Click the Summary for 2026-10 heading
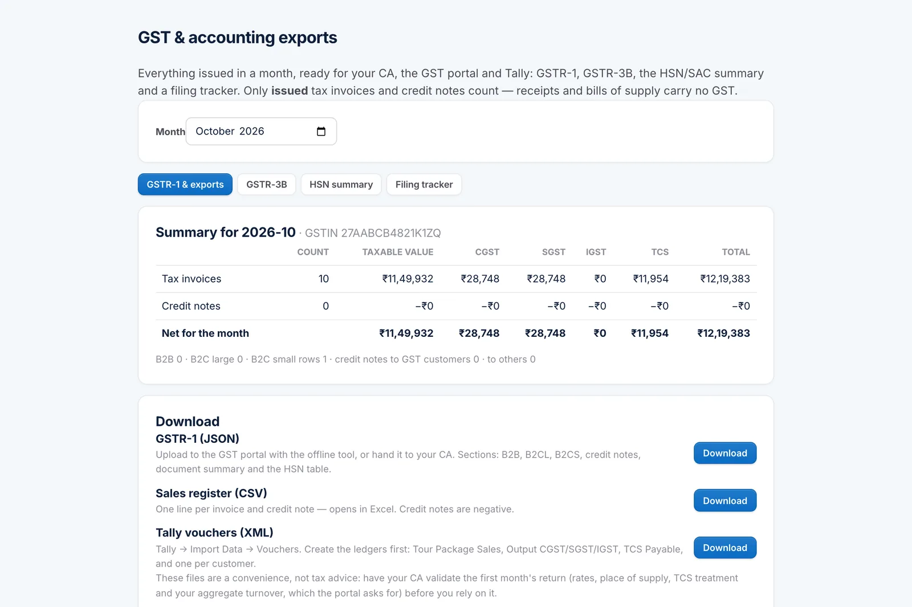 tap(226, 233)
